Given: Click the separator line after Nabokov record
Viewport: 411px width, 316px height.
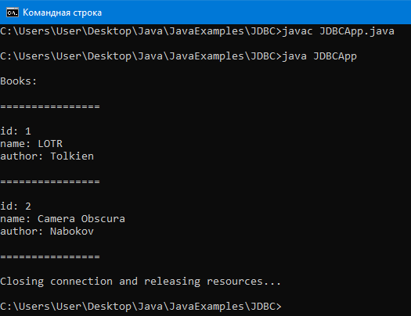Looking at the screenshot, I should click(50, 257).
